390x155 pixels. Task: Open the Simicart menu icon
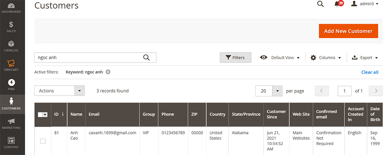11,66
